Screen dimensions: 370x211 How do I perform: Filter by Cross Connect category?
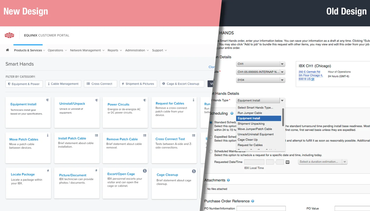[100, 84]
